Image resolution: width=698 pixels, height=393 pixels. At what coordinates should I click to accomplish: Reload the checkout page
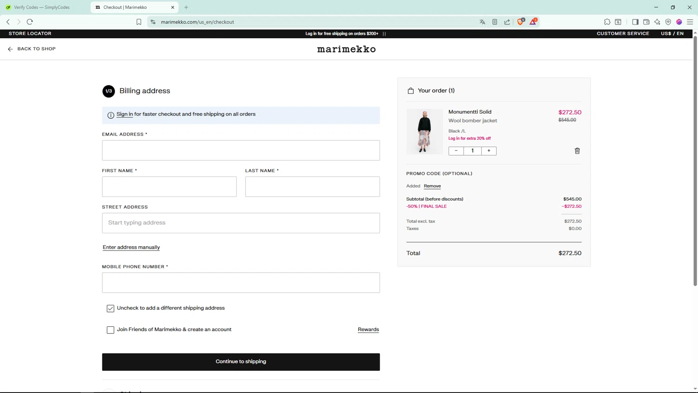coord(30,22)
